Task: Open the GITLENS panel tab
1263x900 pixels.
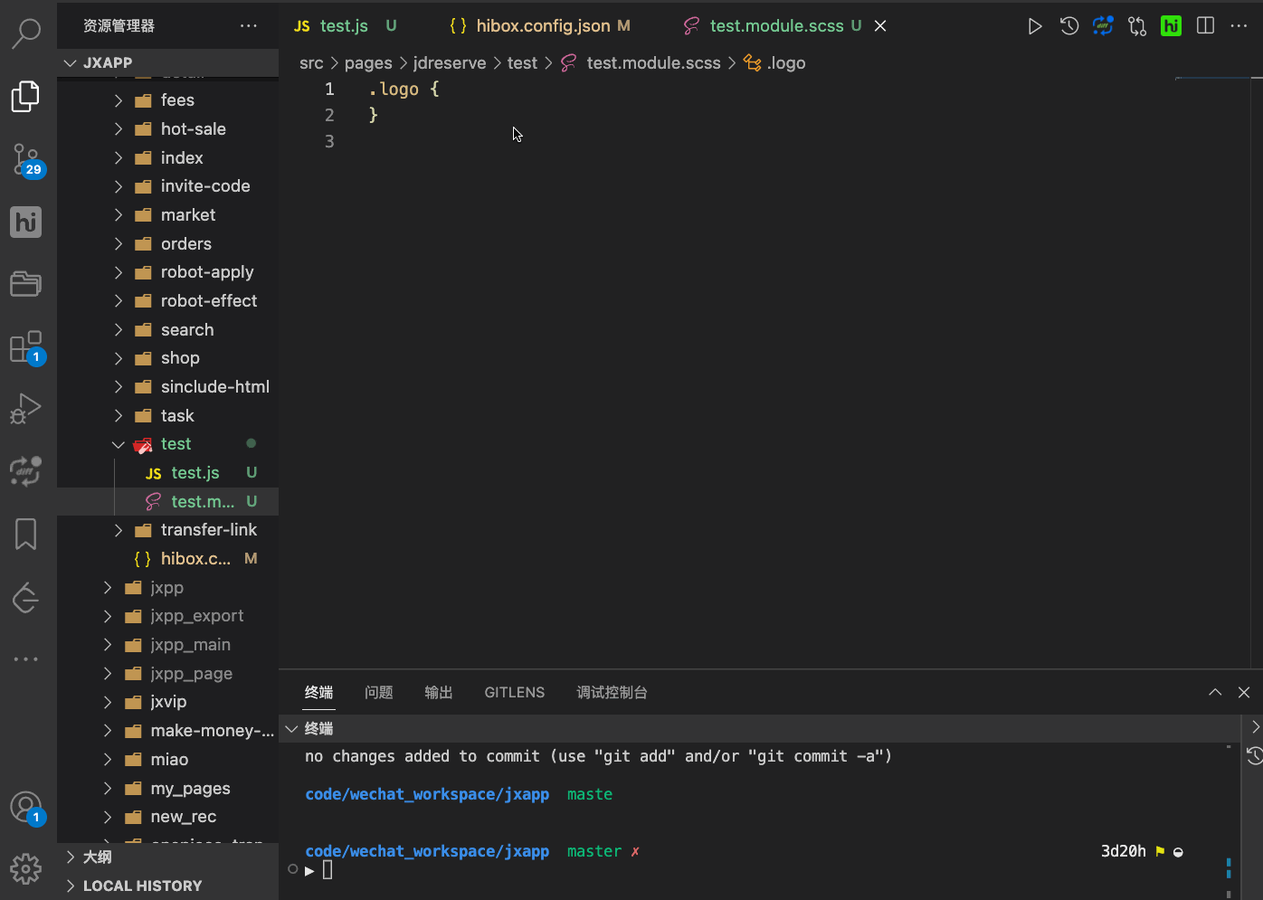Action: coord(514,692)
